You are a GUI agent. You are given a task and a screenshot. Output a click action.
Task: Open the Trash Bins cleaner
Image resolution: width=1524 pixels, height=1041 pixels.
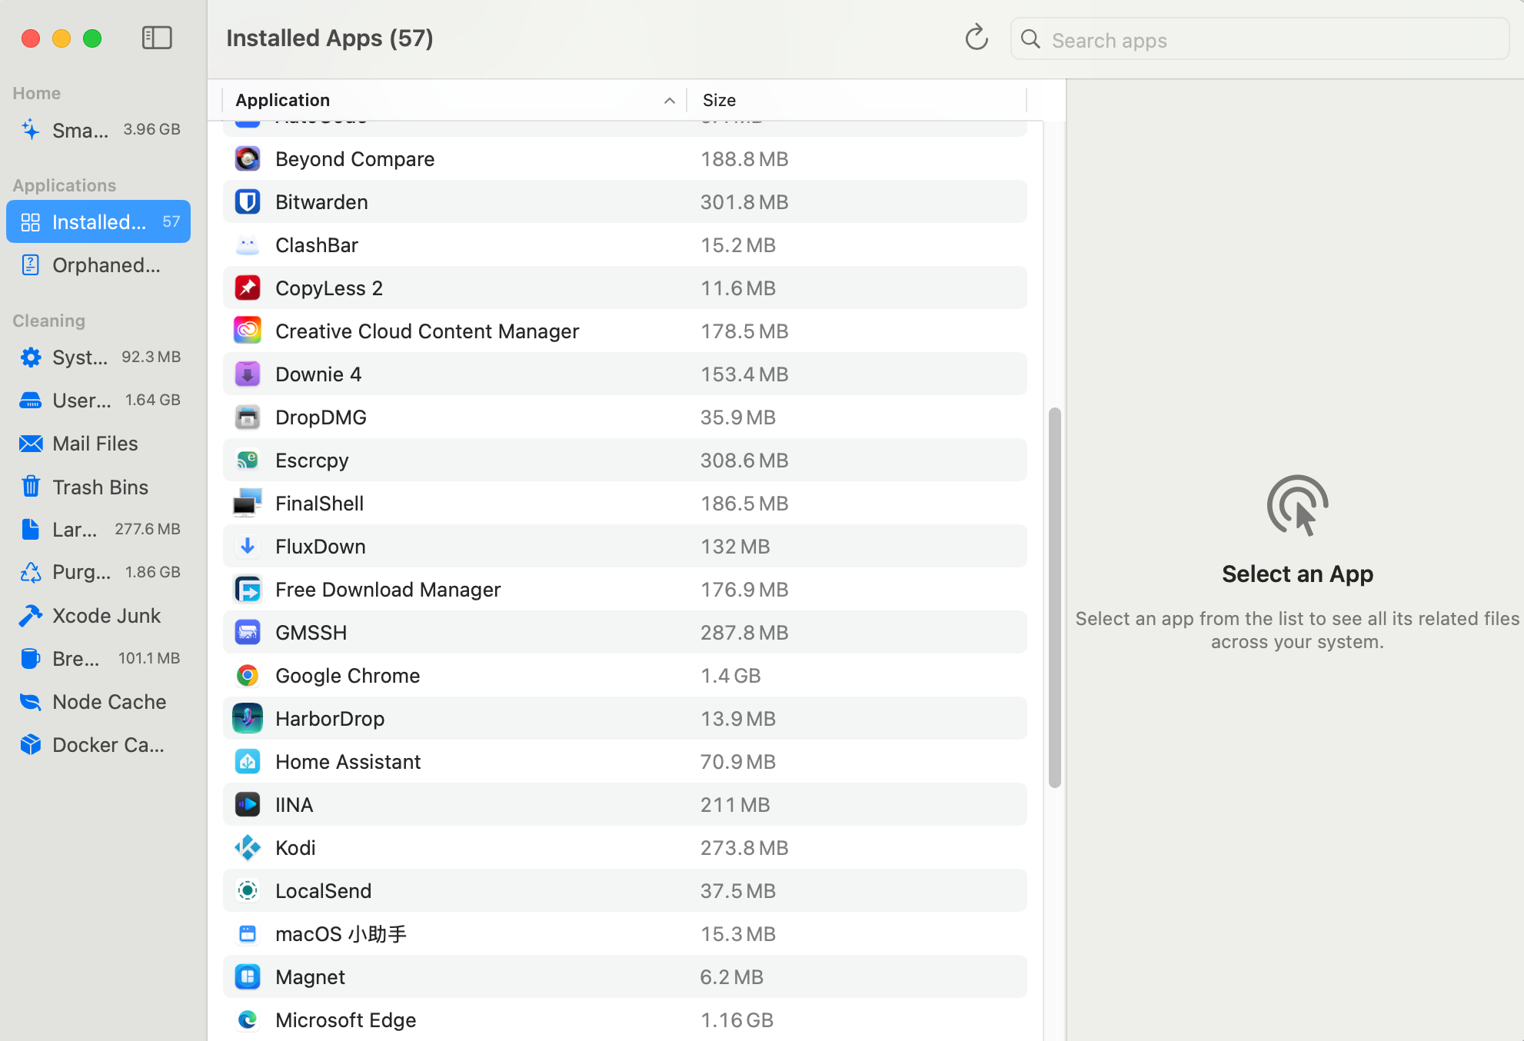(x=99, y=487)
